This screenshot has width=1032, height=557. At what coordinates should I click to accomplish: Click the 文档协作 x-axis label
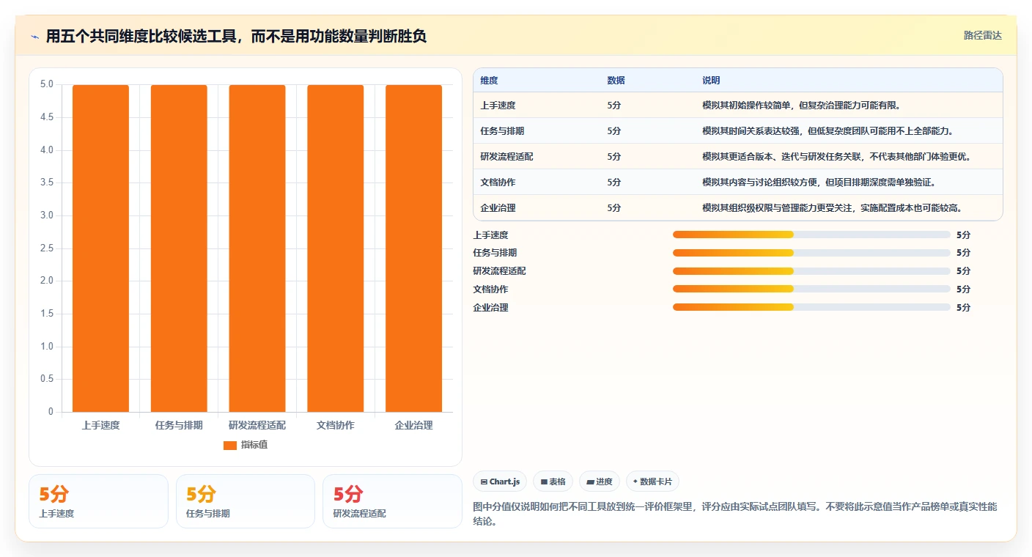[x=336, y=425]
